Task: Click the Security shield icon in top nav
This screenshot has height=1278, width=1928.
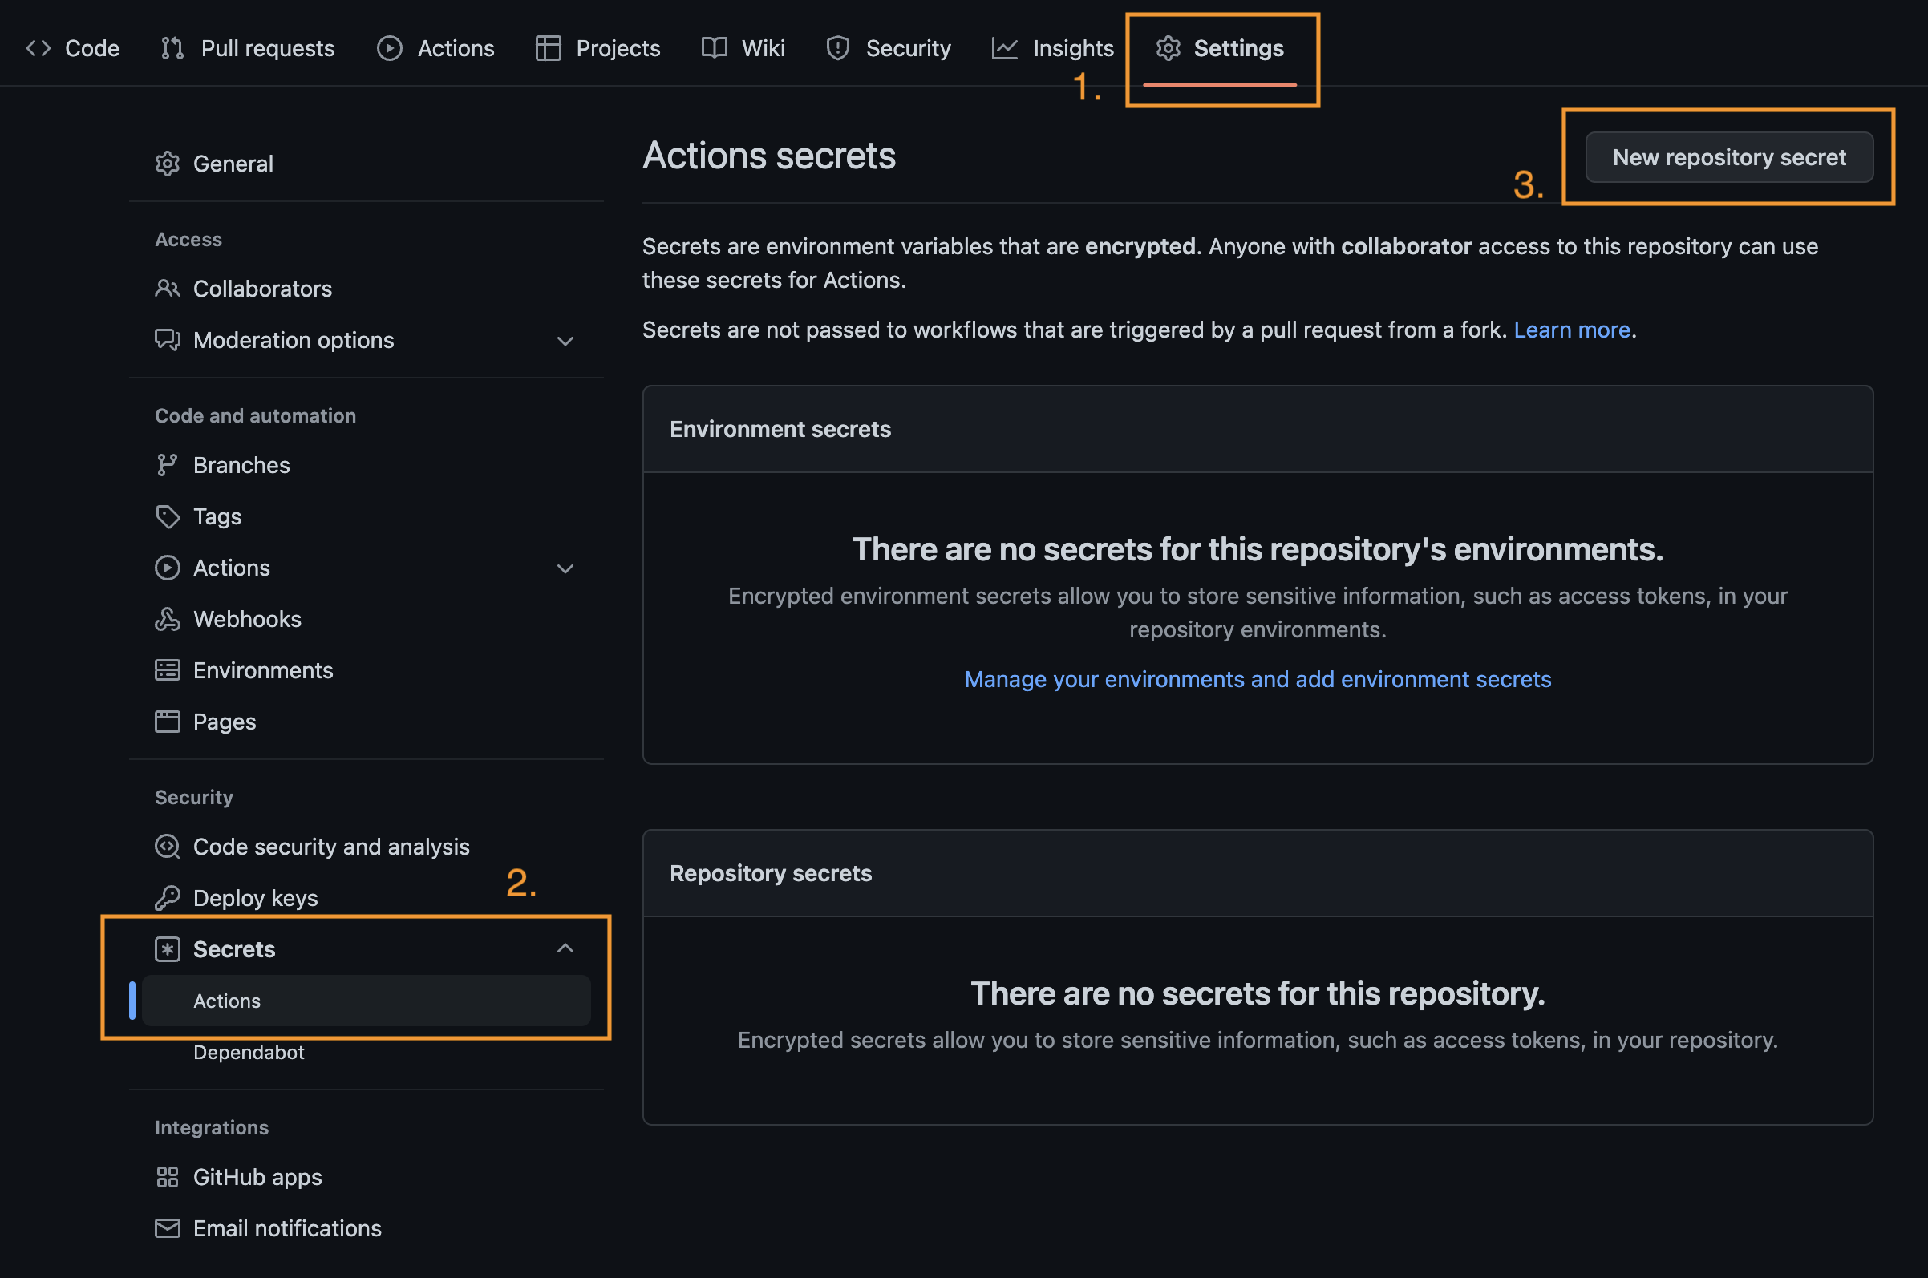Action: [838, 48]
